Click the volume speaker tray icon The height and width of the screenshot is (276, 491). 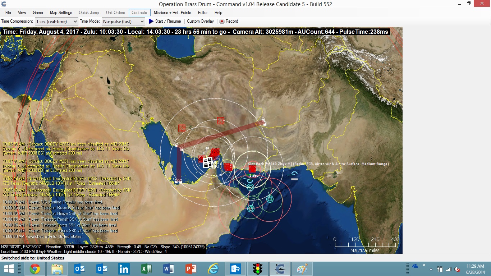(457, 269)
